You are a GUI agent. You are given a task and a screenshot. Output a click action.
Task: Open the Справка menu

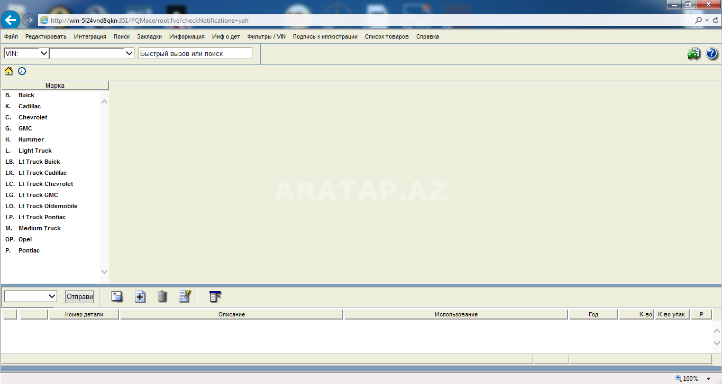(x=427, y=36)
